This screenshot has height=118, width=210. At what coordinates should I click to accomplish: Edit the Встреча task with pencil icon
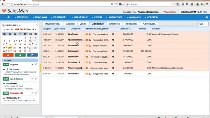click(x=36, y=64)
